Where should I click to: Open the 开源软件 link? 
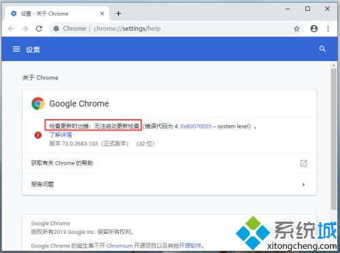tap(190, 246)
